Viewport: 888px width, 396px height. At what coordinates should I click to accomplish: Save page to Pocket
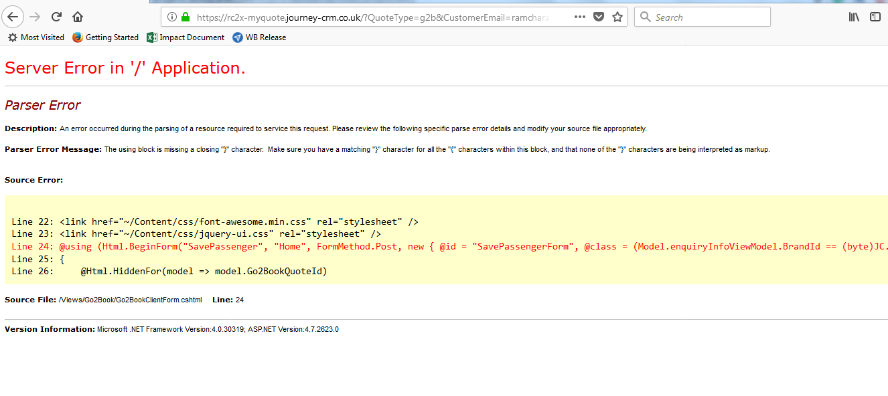[599, 17]
